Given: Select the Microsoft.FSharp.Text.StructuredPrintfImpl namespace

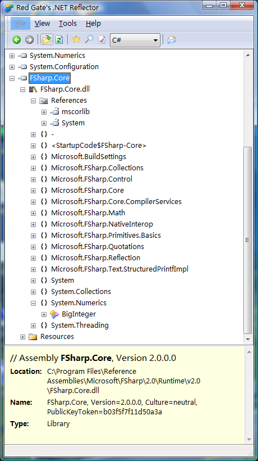Looking at the screenshot, I should [x=119, y=269].
